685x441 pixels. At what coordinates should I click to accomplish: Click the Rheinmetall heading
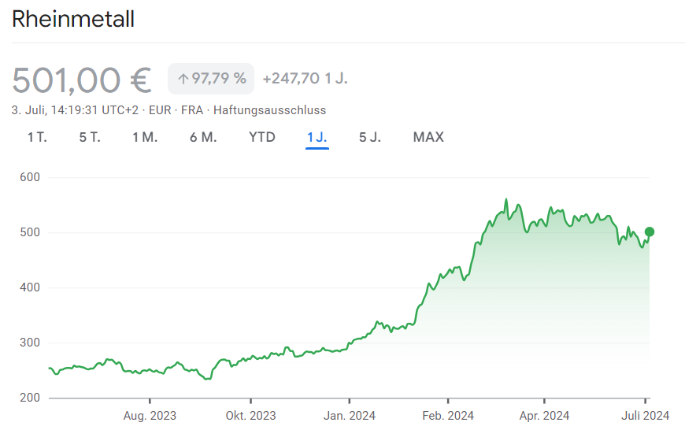click(73, 19)
